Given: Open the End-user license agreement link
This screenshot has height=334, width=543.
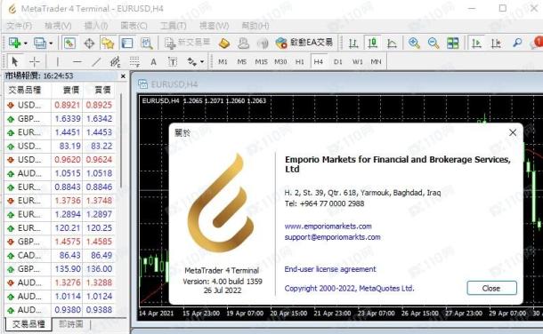Looking at the screenshot, I should click(330, 269).
